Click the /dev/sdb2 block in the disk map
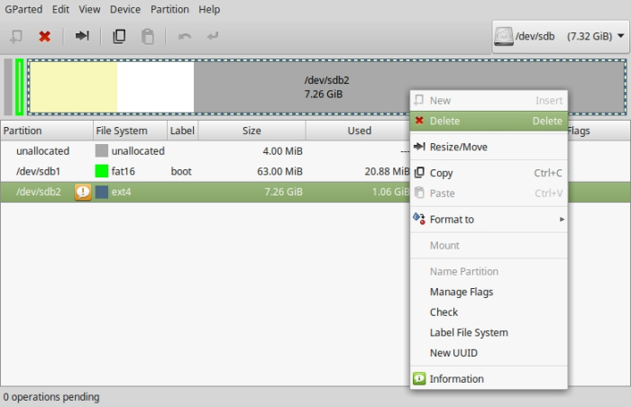Image resolution: width=631 pixels, height=407 pixels. coord(326,86)
